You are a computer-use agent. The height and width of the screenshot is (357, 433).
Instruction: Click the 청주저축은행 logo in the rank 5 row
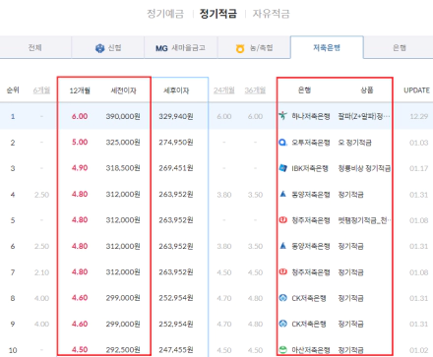click(x=282, y=220)
